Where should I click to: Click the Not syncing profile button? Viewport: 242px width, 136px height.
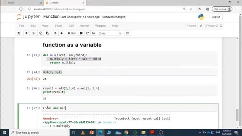(222, 9)
